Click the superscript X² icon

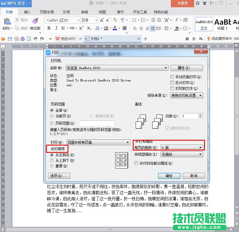[x=81, y=28]
